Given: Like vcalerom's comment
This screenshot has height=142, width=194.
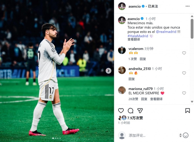Looking at the screenshot, I should pos(184,53).
